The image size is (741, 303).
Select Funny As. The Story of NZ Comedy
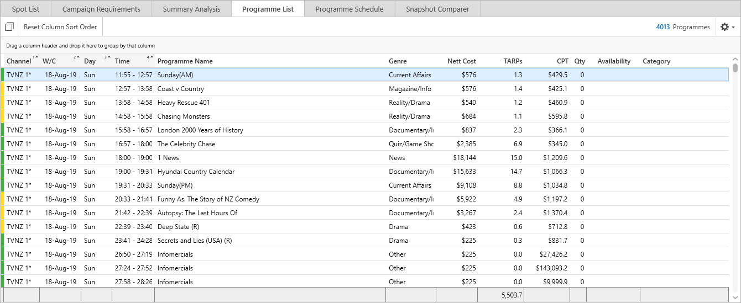(365, 199)
